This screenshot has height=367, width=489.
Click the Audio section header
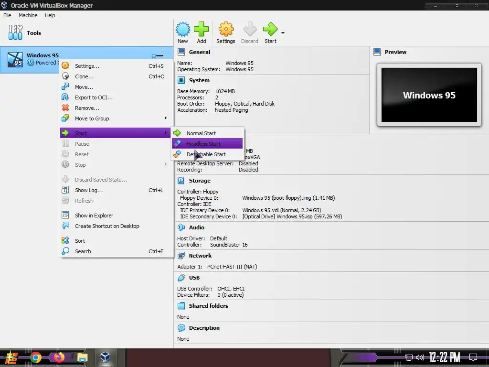pos(196,227)
